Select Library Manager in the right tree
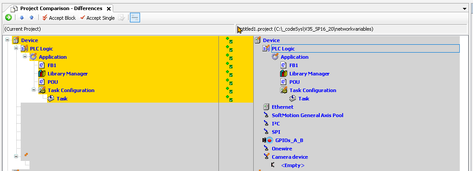The width and height of the screenshot is (473, 171). pos(310,74)
